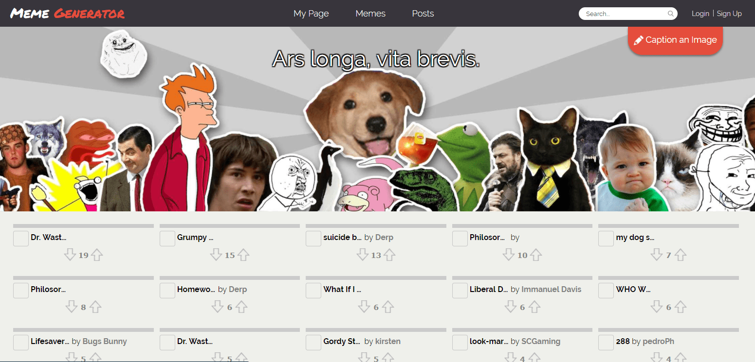Open author Derp on suicide b... meme

click(x=384, y=238)
